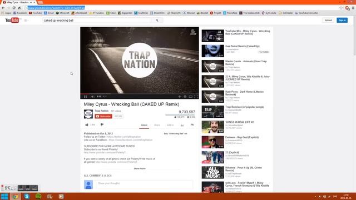
Task: Open Chrome from the taskbar
Action: click(x=15, y=196)
